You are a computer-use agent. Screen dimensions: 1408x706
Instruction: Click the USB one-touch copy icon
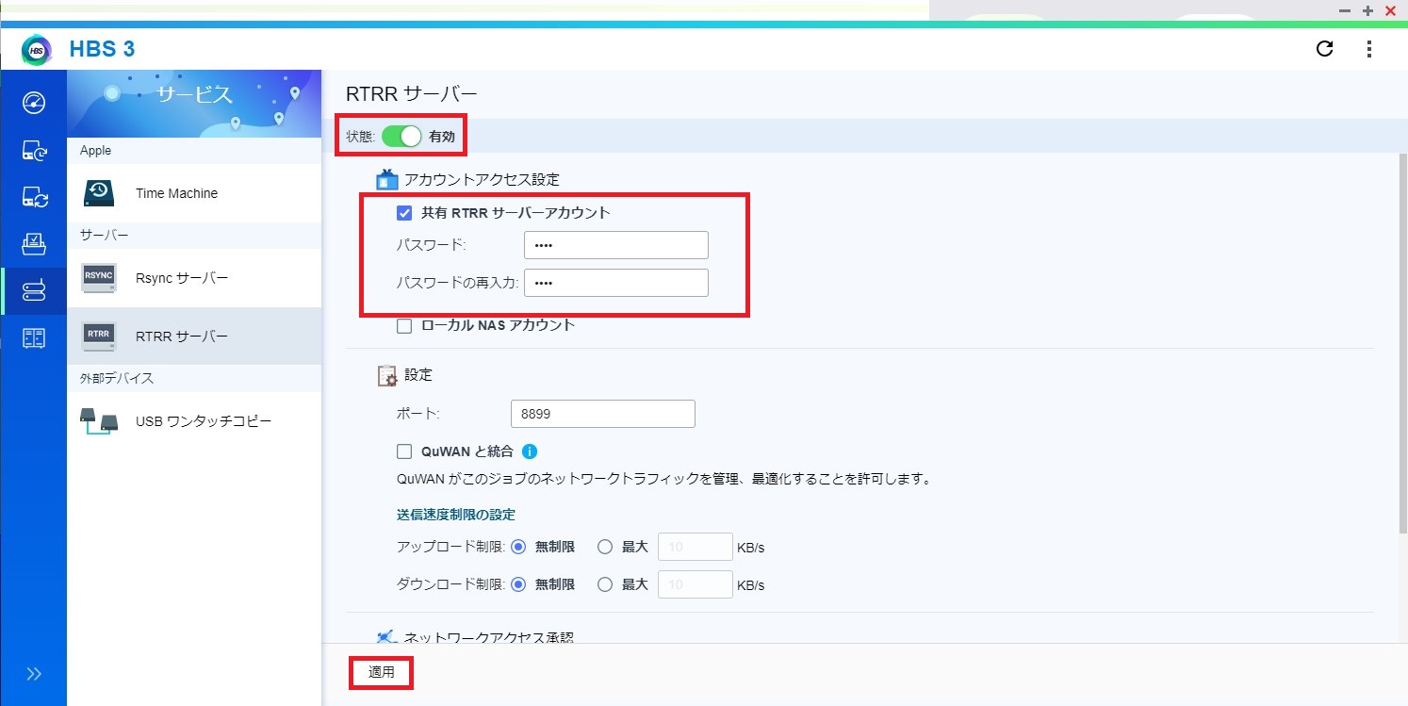[x=99, y=421]
